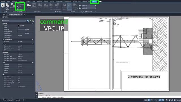This screenshot has height=102, width=181.
Task: Click the New layout icon in the ribbon
Action: [x=3, y=5]
